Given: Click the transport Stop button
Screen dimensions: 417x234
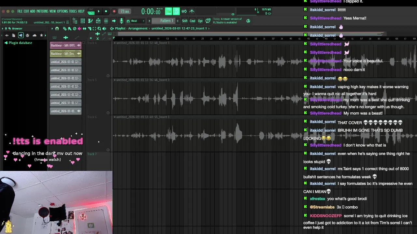Looking at the screenshot, I should tap(106, 11).
